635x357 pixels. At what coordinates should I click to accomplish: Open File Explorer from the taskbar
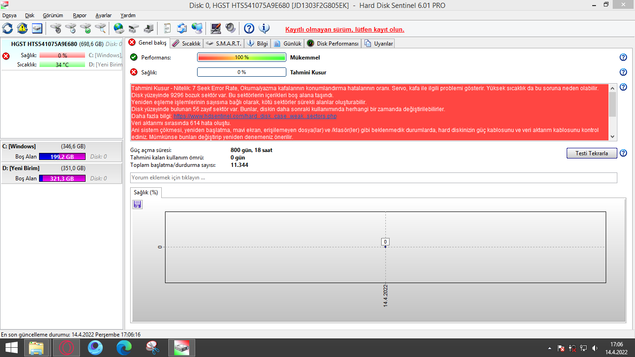[x=36, y=347]
